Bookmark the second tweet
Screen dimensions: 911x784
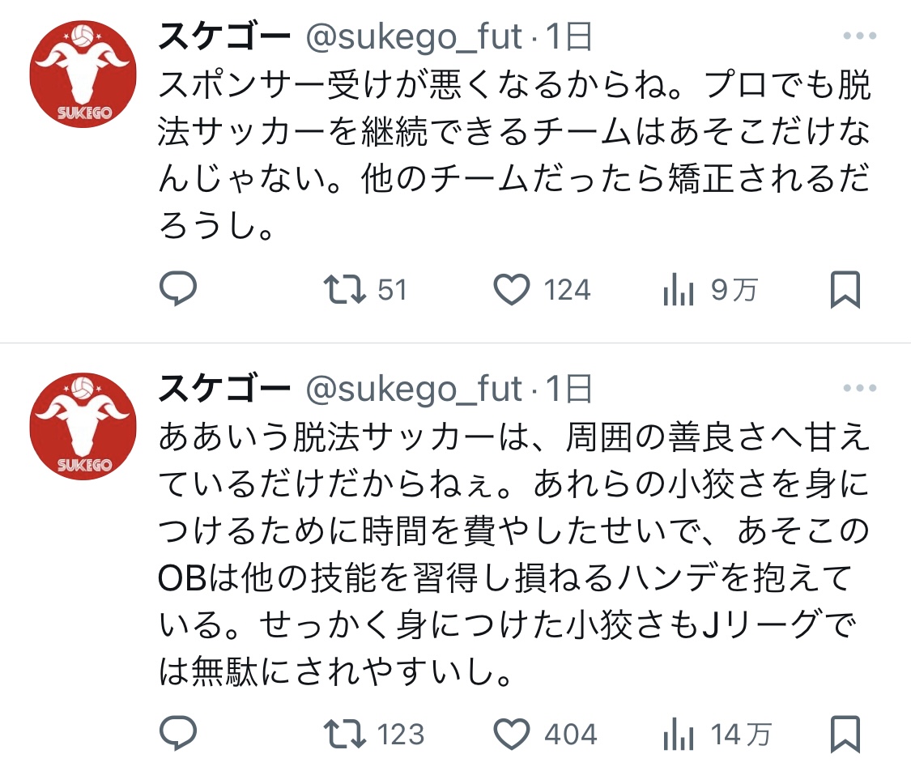coord(845,734)
